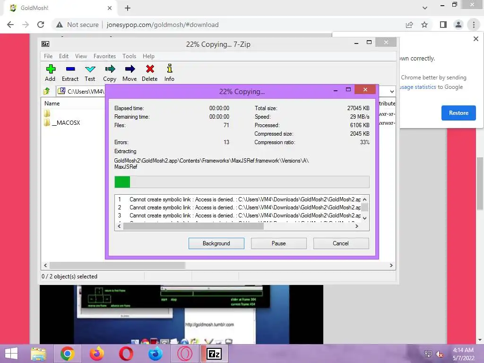Open the Tools menu
This screenshot has width=484, height=363.
pyautogui.click(x=129, y=56)
